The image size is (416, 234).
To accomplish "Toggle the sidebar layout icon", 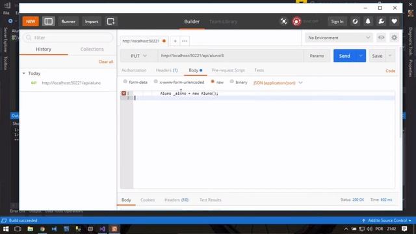I will pos(48,21).
